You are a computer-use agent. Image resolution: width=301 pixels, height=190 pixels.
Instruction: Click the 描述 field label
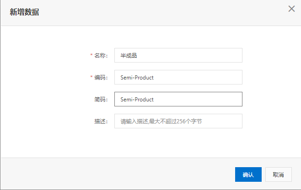[101, 121]
